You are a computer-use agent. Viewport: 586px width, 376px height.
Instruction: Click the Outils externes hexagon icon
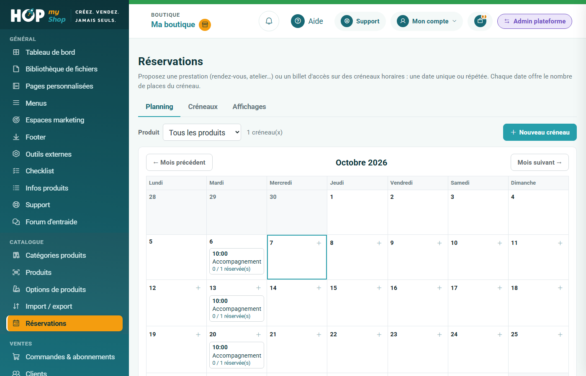tap(16, 154)
